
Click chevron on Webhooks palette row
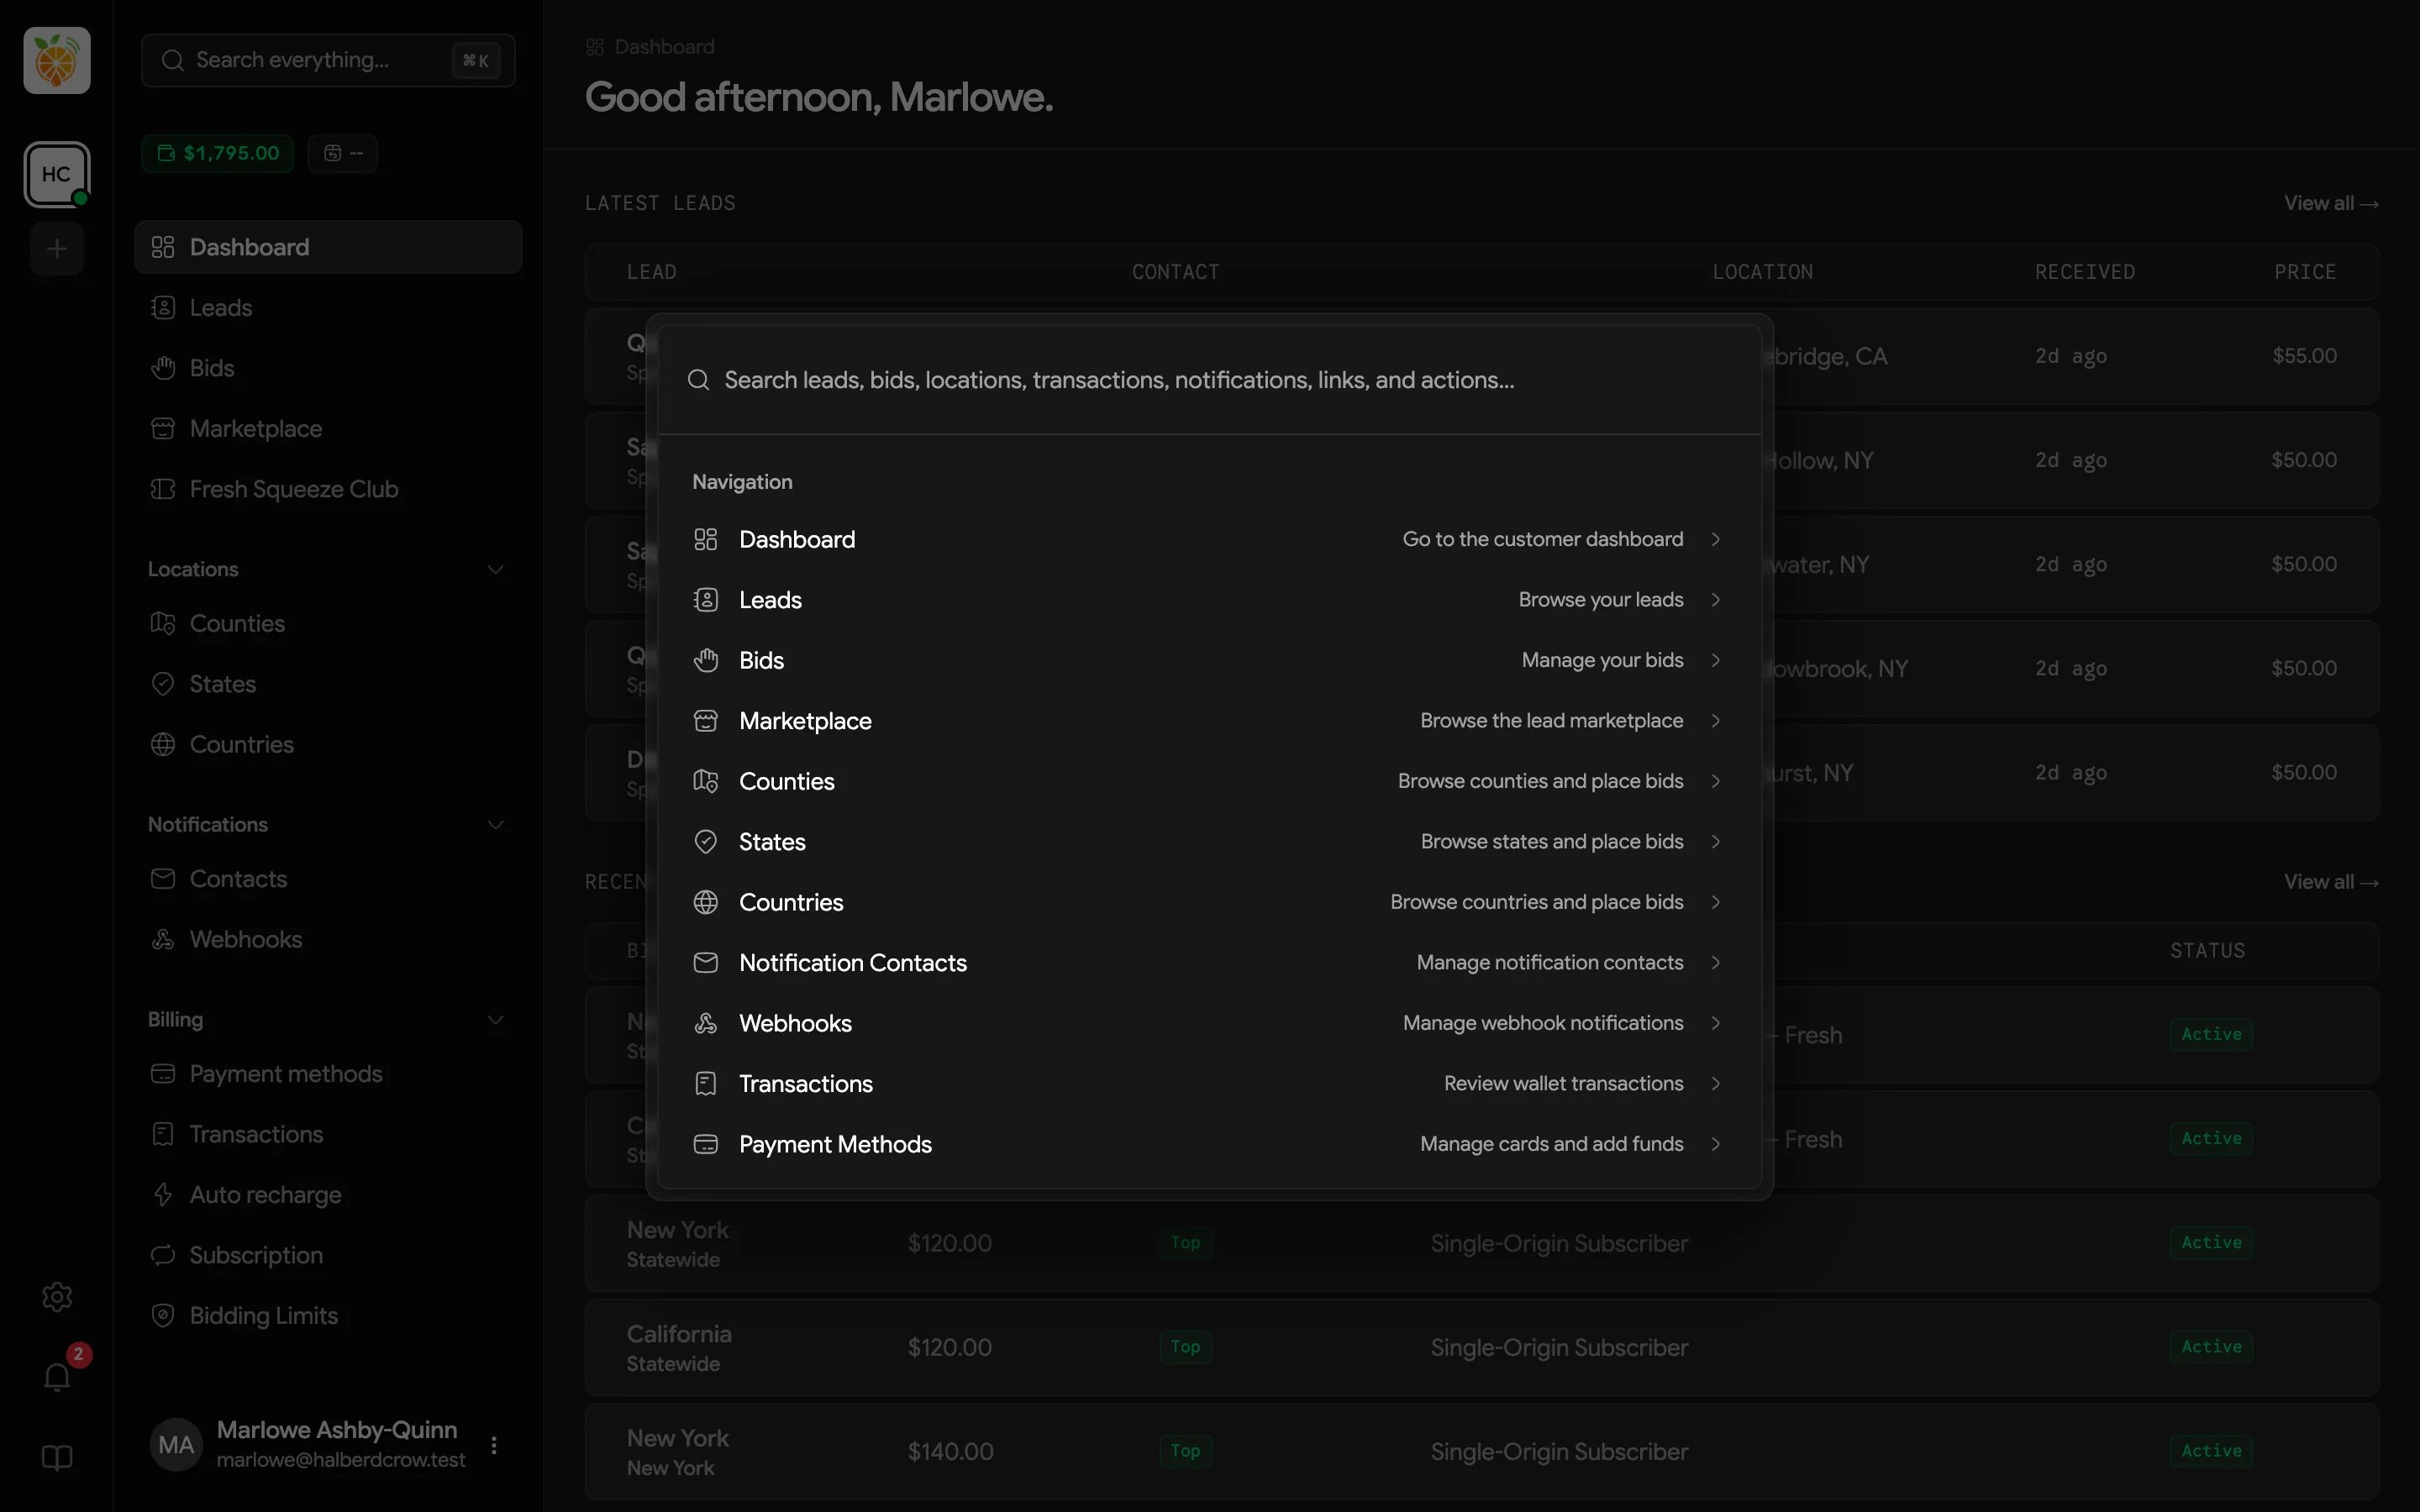click(x=1716, y=1023)
